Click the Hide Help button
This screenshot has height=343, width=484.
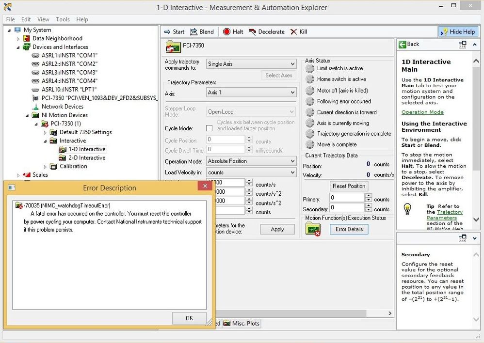click(x=458, y=31)
